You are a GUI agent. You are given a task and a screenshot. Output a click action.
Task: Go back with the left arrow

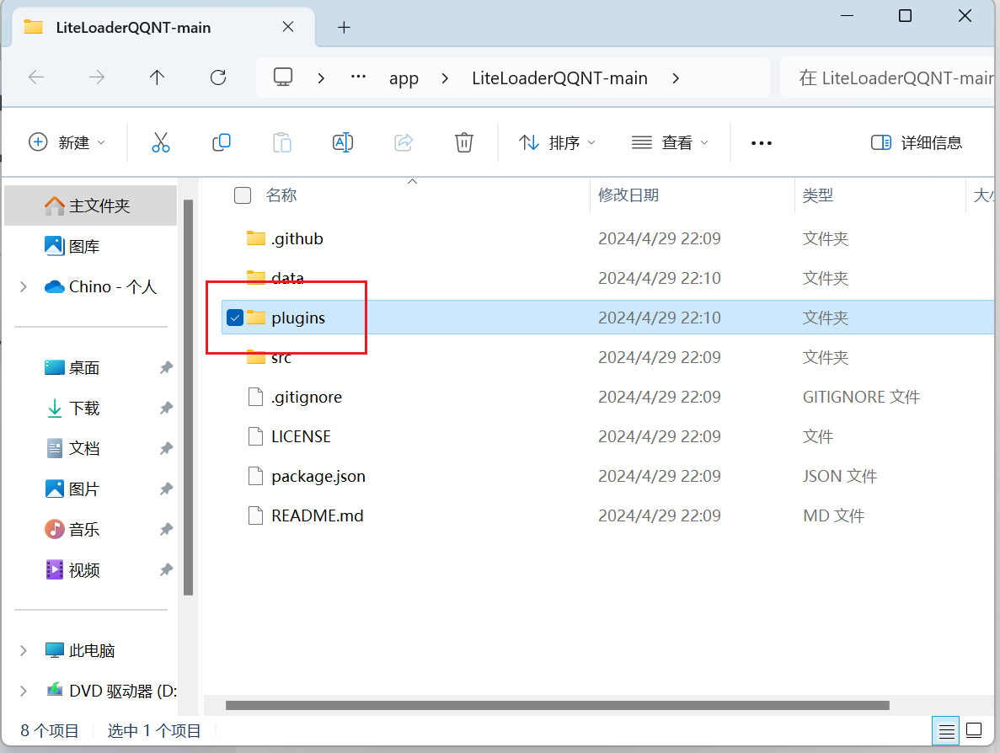tap(36, 77)
